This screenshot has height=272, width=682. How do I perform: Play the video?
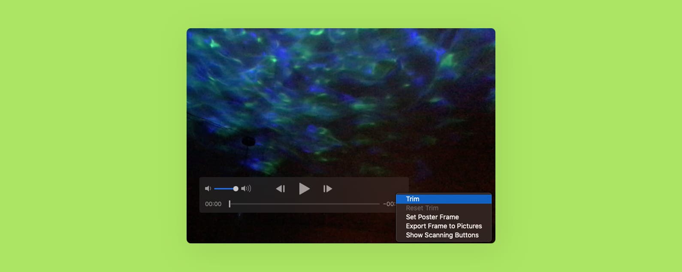(x=304, y=189)
